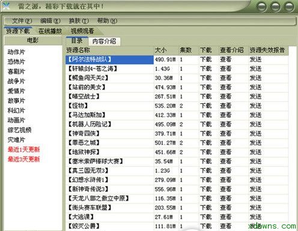Click the 490.91M size cell

pos(165,59)
